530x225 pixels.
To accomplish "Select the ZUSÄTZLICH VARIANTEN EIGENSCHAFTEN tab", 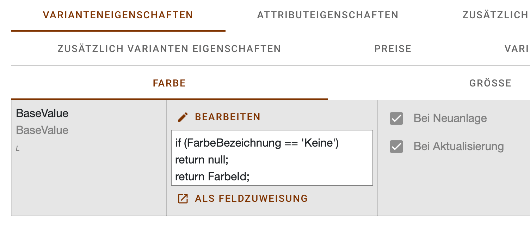I will coord(169,49).
